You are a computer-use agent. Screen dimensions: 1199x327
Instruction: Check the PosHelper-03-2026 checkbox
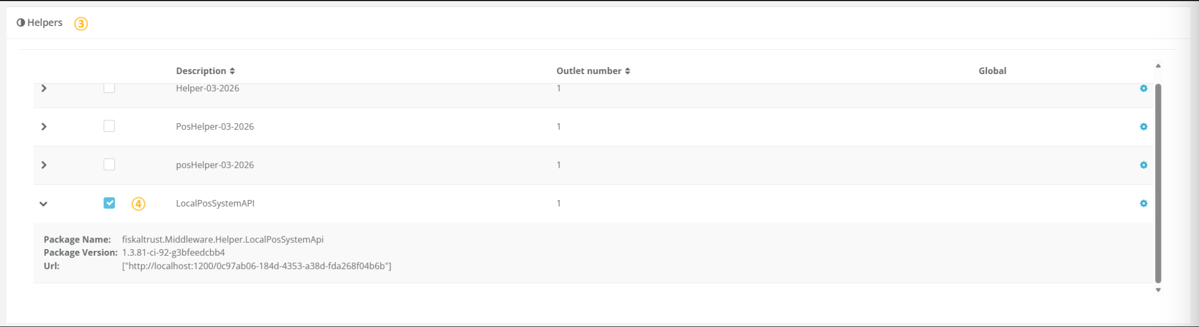109,126
